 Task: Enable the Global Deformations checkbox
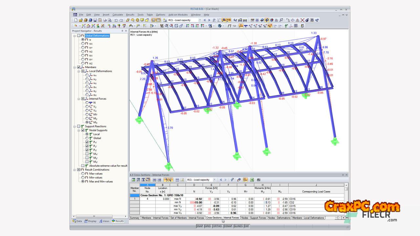[x=78, y=36]
